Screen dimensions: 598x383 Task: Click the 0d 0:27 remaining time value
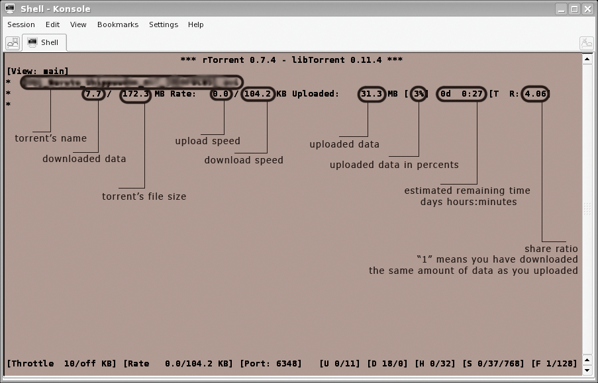click(462, 94)
